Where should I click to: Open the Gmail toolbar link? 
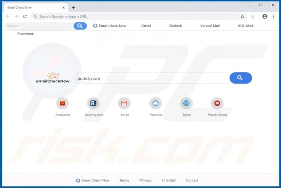pyautogui.click(x=146, y=26)
